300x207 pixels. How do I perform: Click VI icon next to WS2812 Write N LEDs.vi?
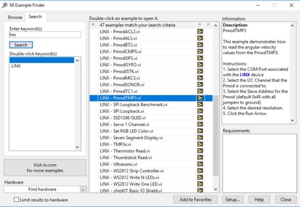pyautogui.click(x=200, y=177)
